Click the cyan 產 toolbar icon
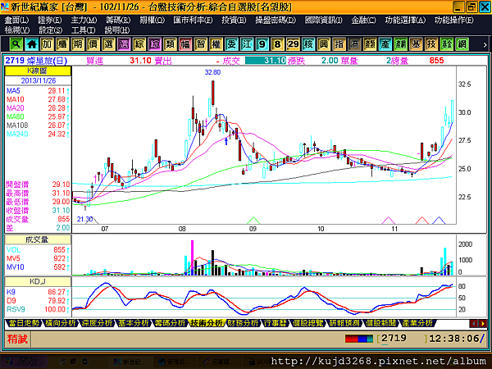The image size is (492, 369). pos(385,44)
